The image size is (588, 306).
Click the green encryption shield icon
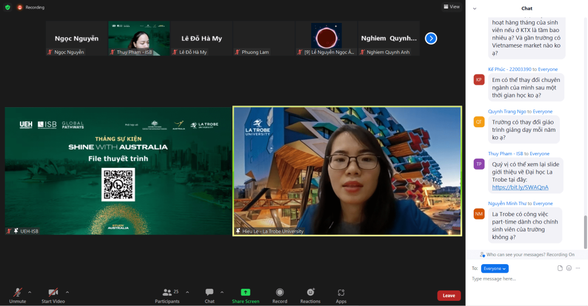(x=7, y=7)
